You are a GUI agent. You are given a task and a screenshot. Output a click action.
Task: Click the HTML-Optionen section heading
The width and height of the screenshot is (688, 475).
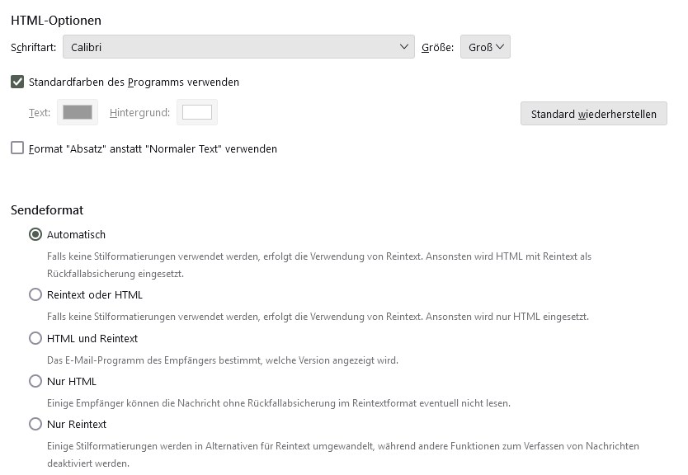(56, 19)
